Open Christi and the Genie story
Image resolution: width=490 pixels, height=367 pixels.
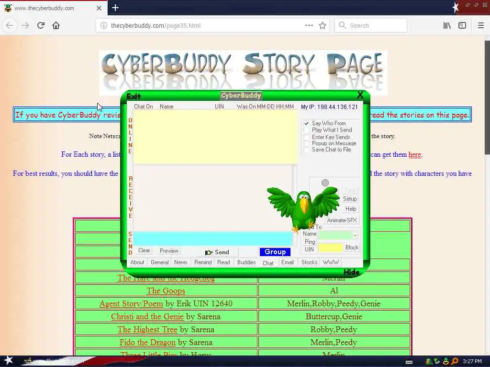point(147,316)
